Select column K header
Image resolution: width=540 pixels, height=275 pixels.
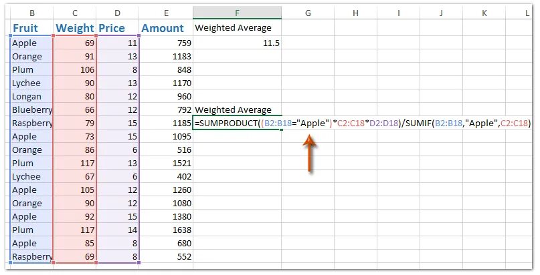click(x=484, y=13)
